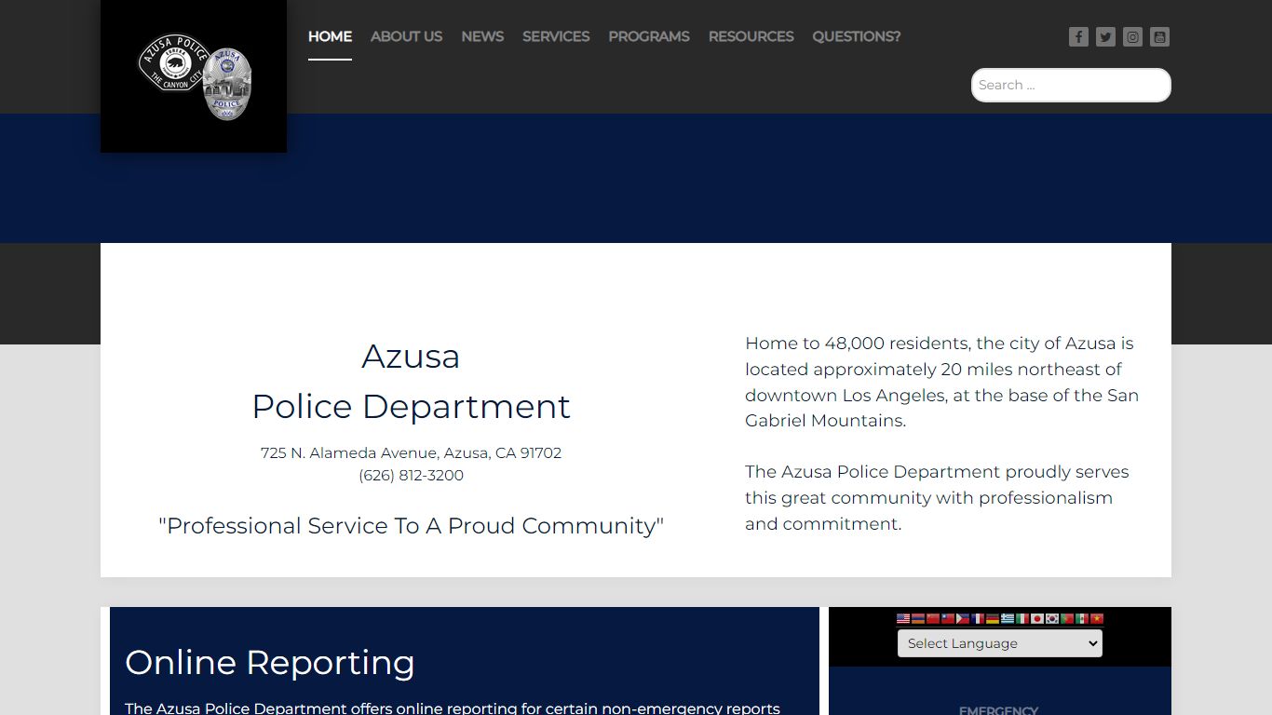Screen dimensions: 1272x715
Task: Select the Japan flag language
Action: click(1037, 618)
